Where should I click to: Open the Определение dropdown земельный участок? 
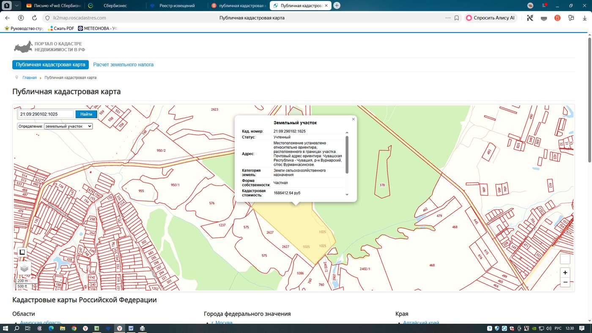[68, 126]
